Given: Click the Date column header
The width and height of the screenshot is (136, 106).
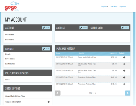Looking at the screenshot, I should coord(58,53).
